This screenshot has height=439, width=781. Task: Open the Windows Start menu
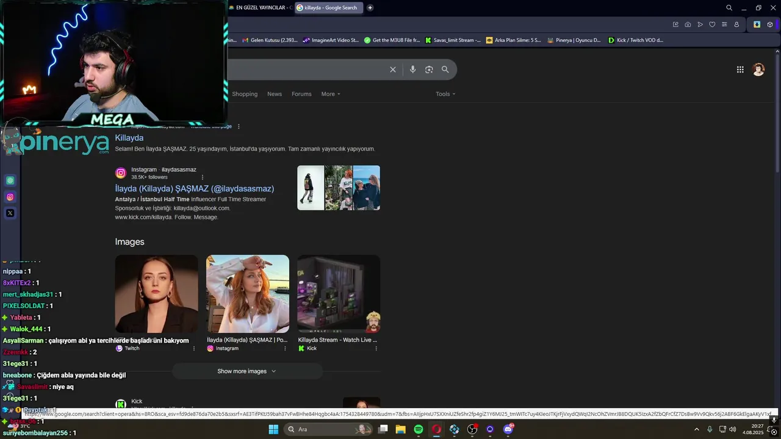pos(273,429)
